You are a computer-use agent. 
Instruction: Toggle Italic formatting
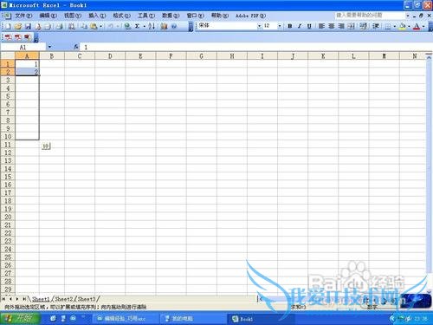(300, 26)
